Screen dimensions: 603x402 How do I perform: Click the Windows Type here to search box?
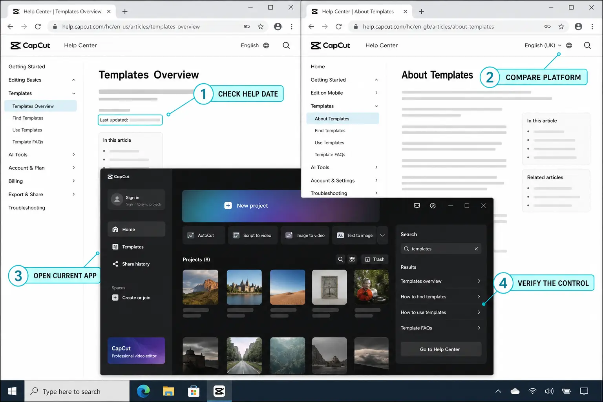click(x=77, y=391)
